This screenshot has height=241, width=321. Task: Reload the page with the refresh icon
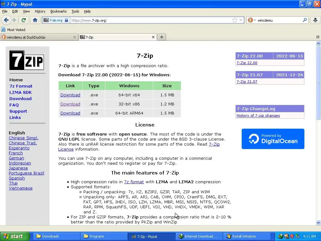point(24,20)
